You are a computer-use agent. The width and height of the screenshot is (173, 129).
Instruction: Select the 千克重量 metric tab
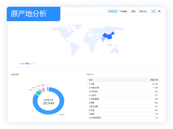123,11
